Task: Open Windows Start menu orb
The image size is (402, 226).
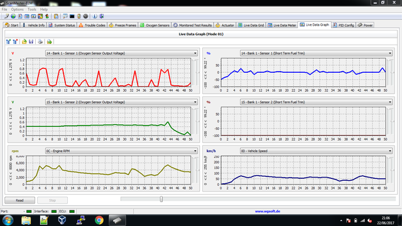Action: 8,220
